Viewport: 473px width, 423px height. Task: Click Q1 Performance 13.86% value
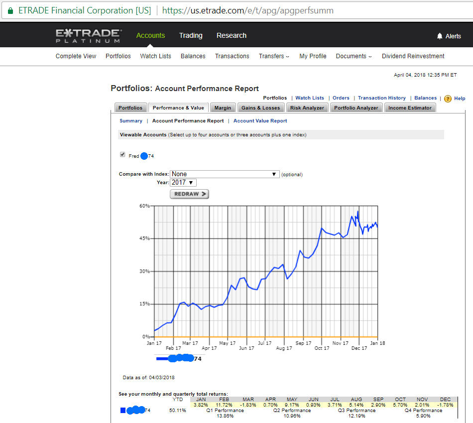coord(225,416)
